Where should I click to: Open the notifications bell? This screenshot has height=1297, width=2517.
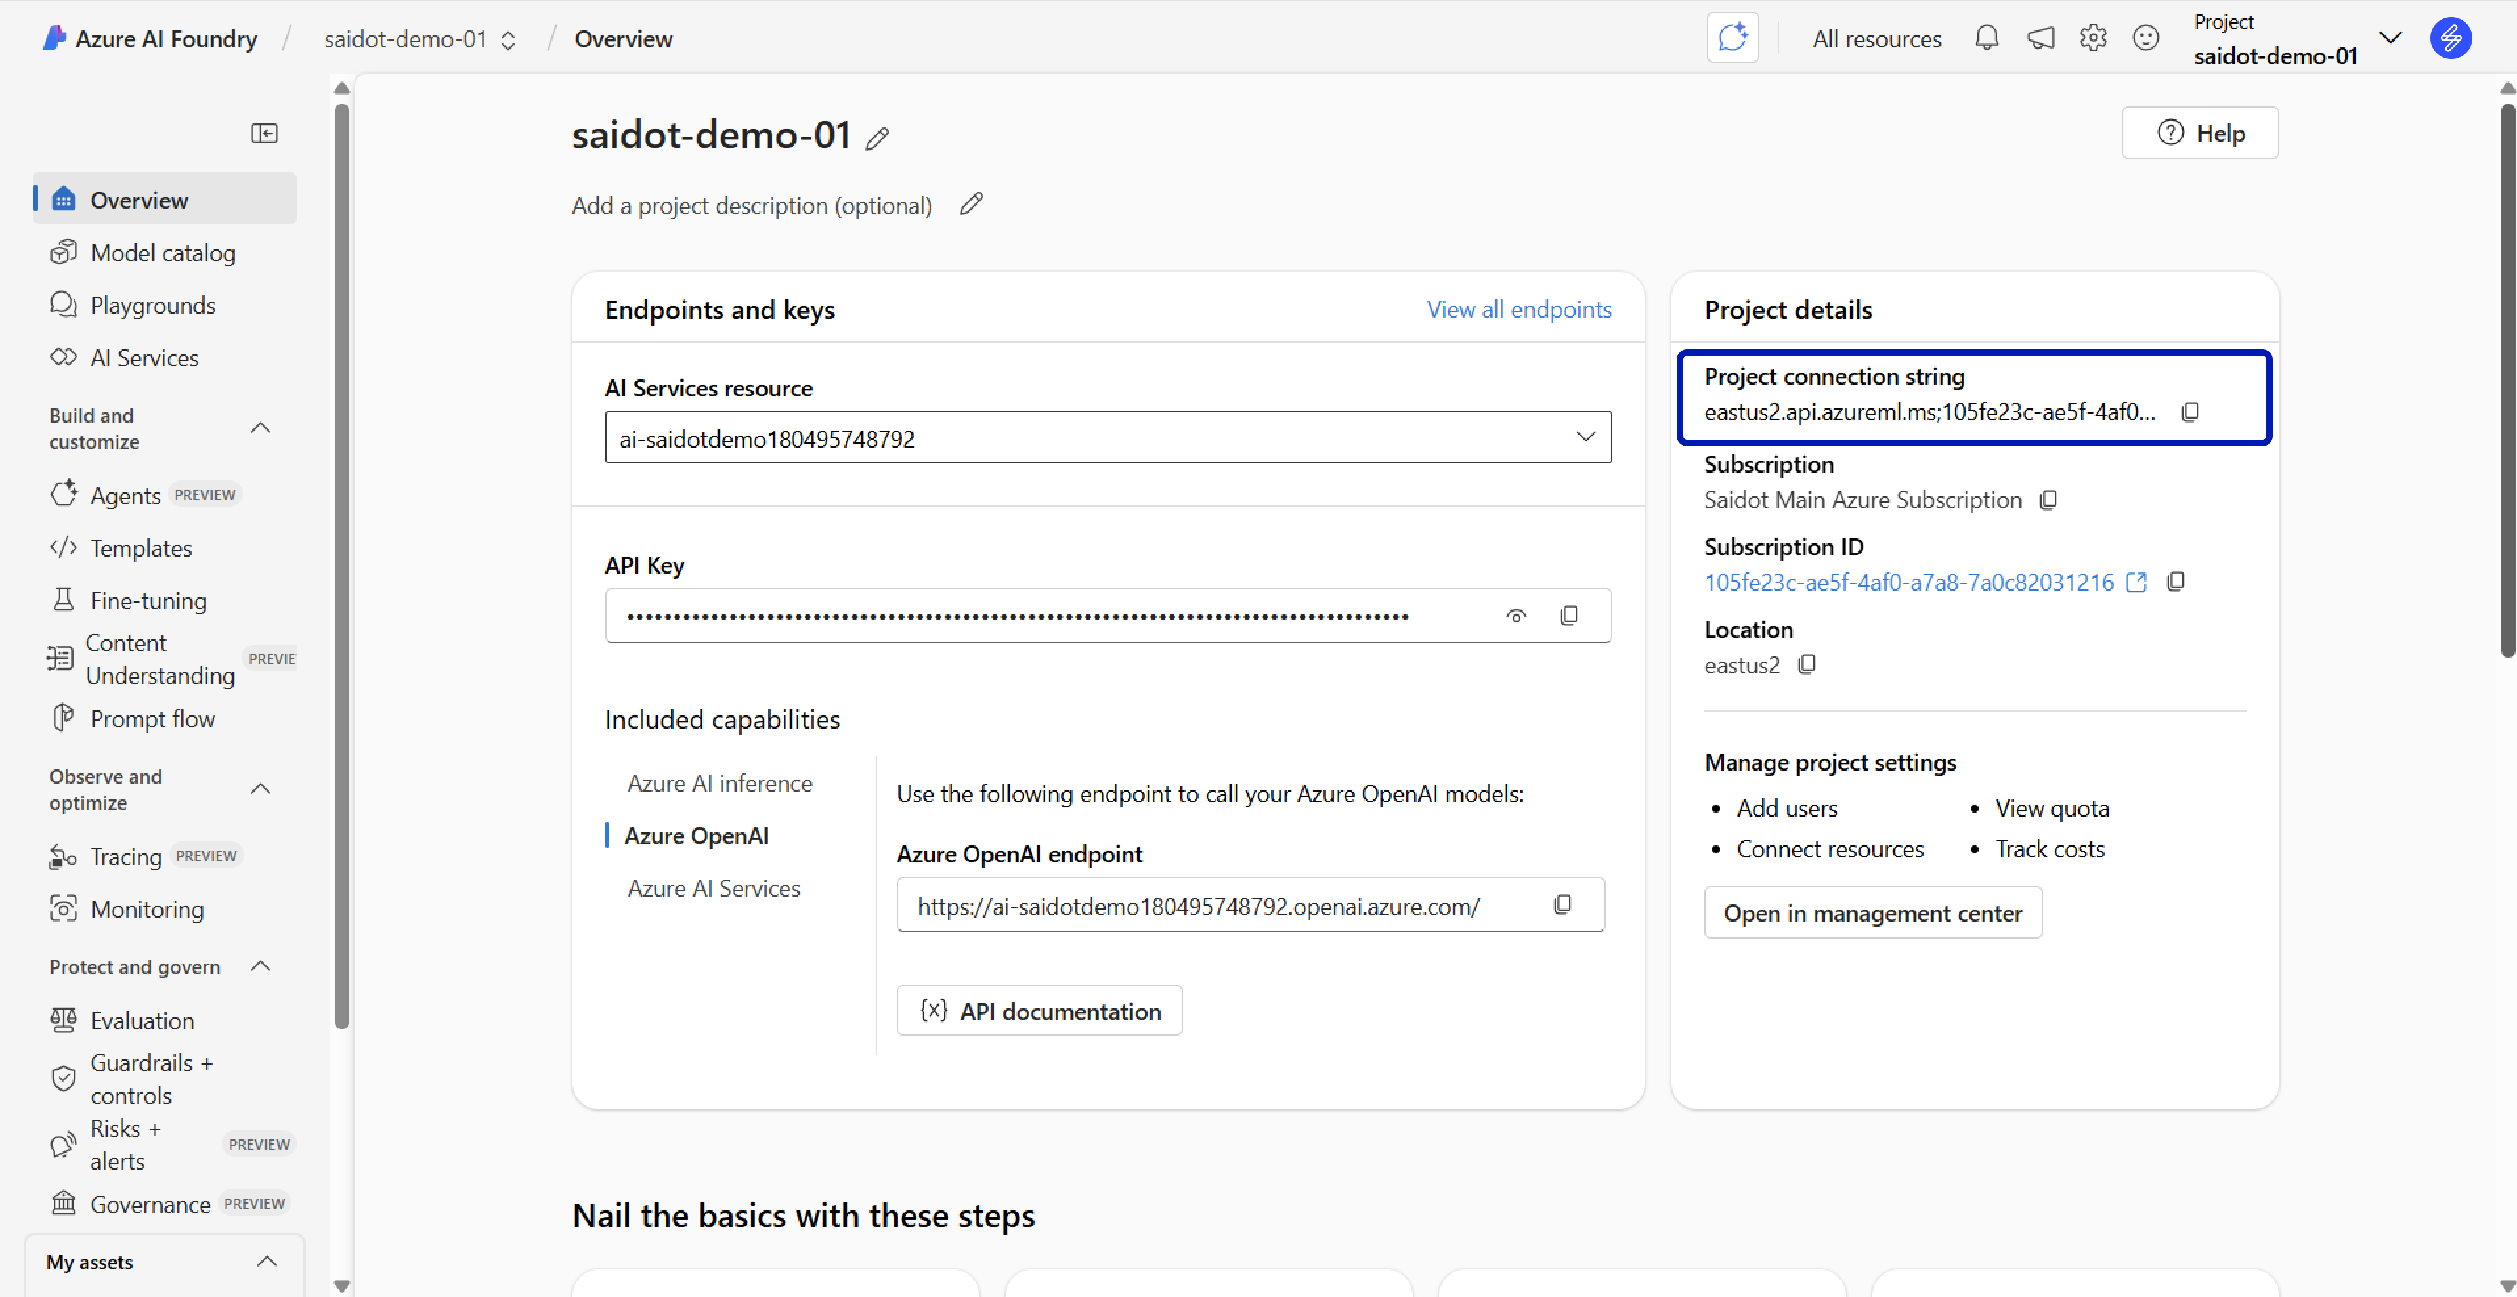(1987, 38)
